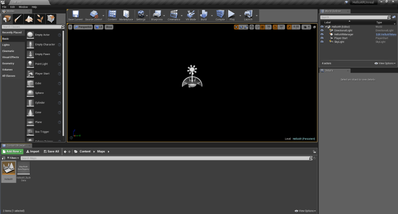Screen dimensions: 398x214
Task: Switch to Foliage mode icon
Action: (x=40, y=19)
